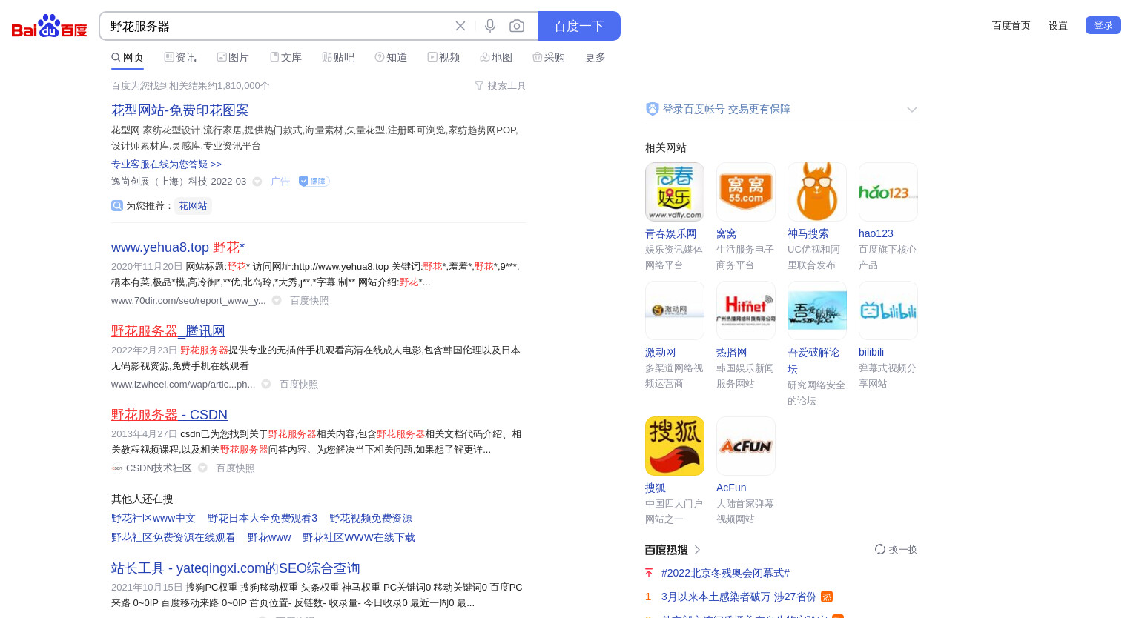Expand dropdown arrow next to 逸尚创展 2022-03
The image size is (1139, 618).
click(257, 182)
